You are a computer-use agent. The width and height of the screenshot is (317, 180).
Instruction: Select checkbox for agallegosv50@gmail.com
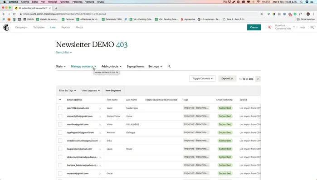pyautogui.click(x=60, y=132)
